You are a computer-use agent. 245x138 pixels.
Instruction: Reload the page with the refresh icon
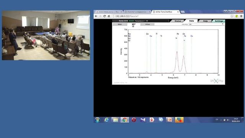click(x=105, y=16)
